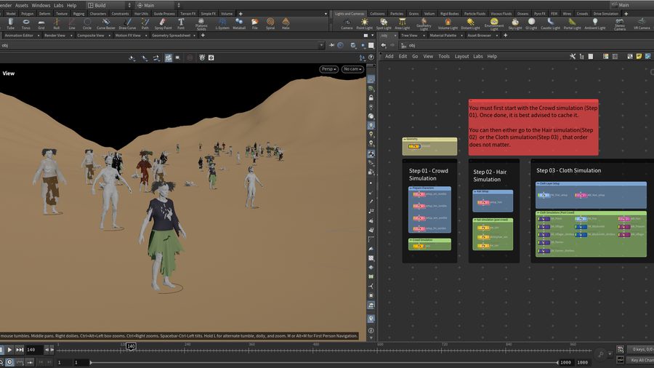This screenshot has height=368, width=654.
Task: Add a new pane tab beside Asset Browser
Action: [505, 36]
